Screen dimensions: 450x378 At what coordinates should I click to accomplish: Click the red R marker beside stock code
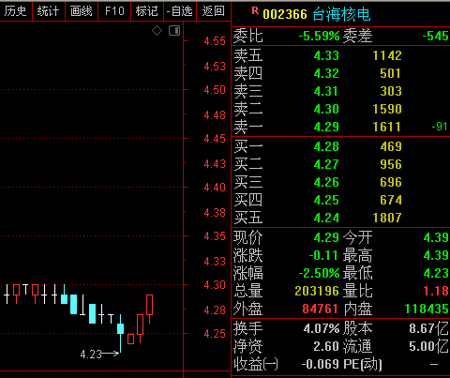[x=255, y=11]
